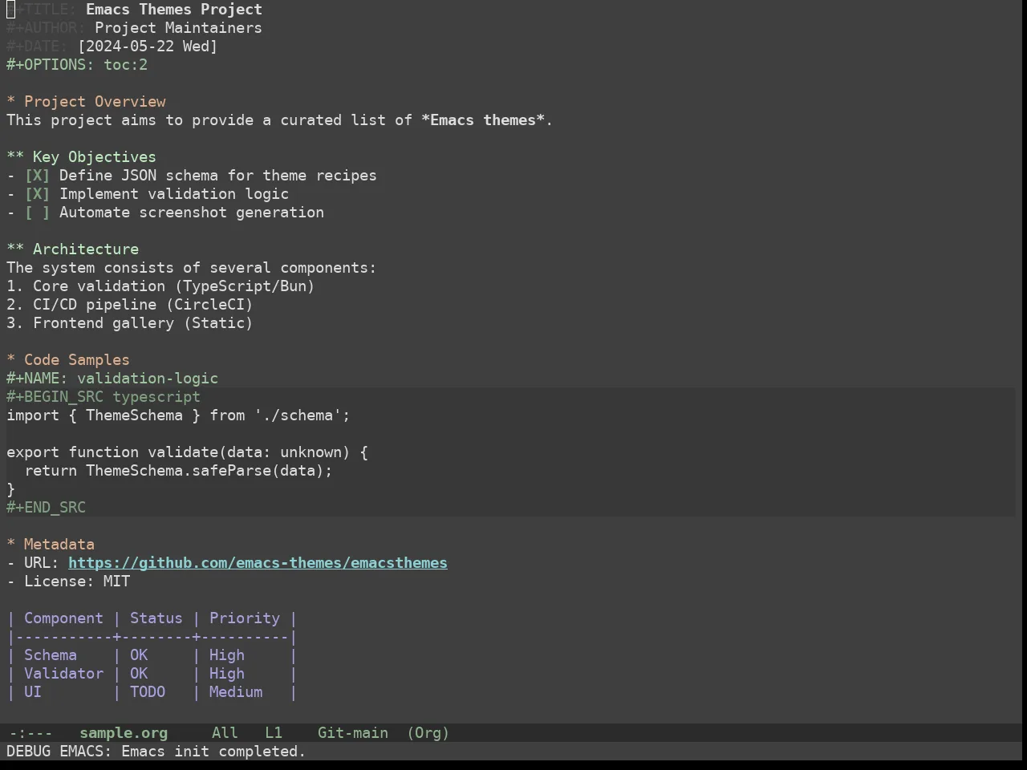The height and width of the screenshot is (770, 1027).
Task: Open the GitHub emacsthemes URL link
Action: click(x=258, y=563)
